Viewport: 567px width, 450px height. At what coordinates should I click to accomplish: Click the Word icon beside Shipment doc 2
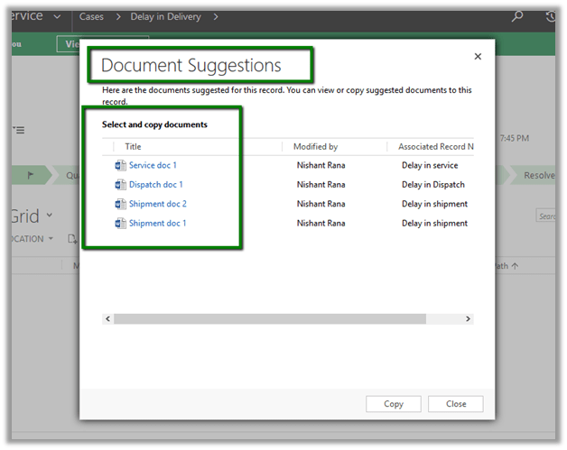[x=121, y=204]
